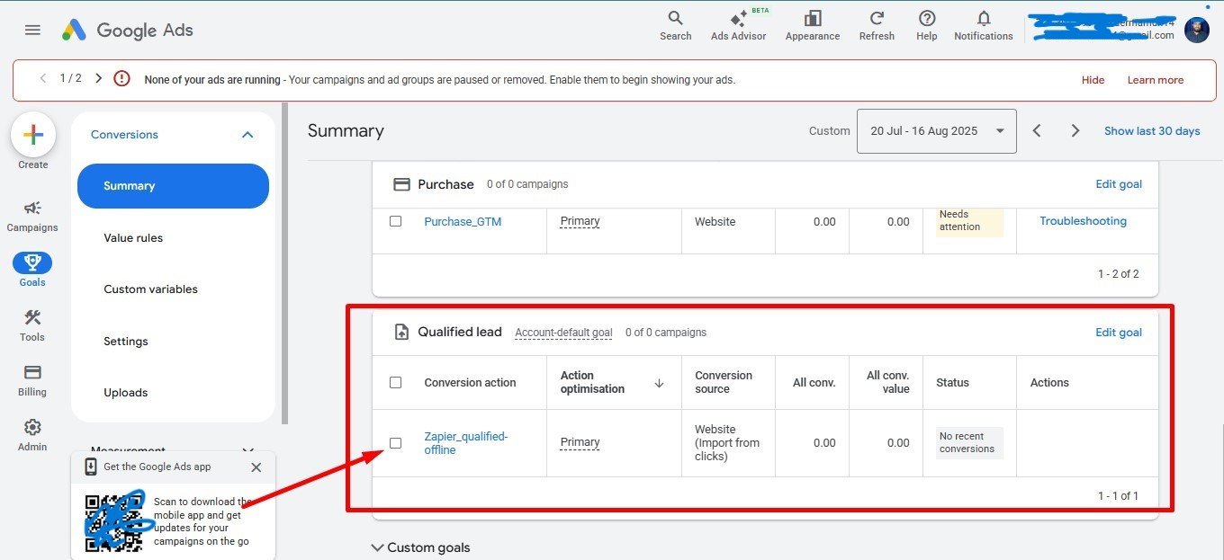Image resolution: width=1224 pixels, height=560 pixels.
Task: Click the QR code image
Action: [114, 521]
